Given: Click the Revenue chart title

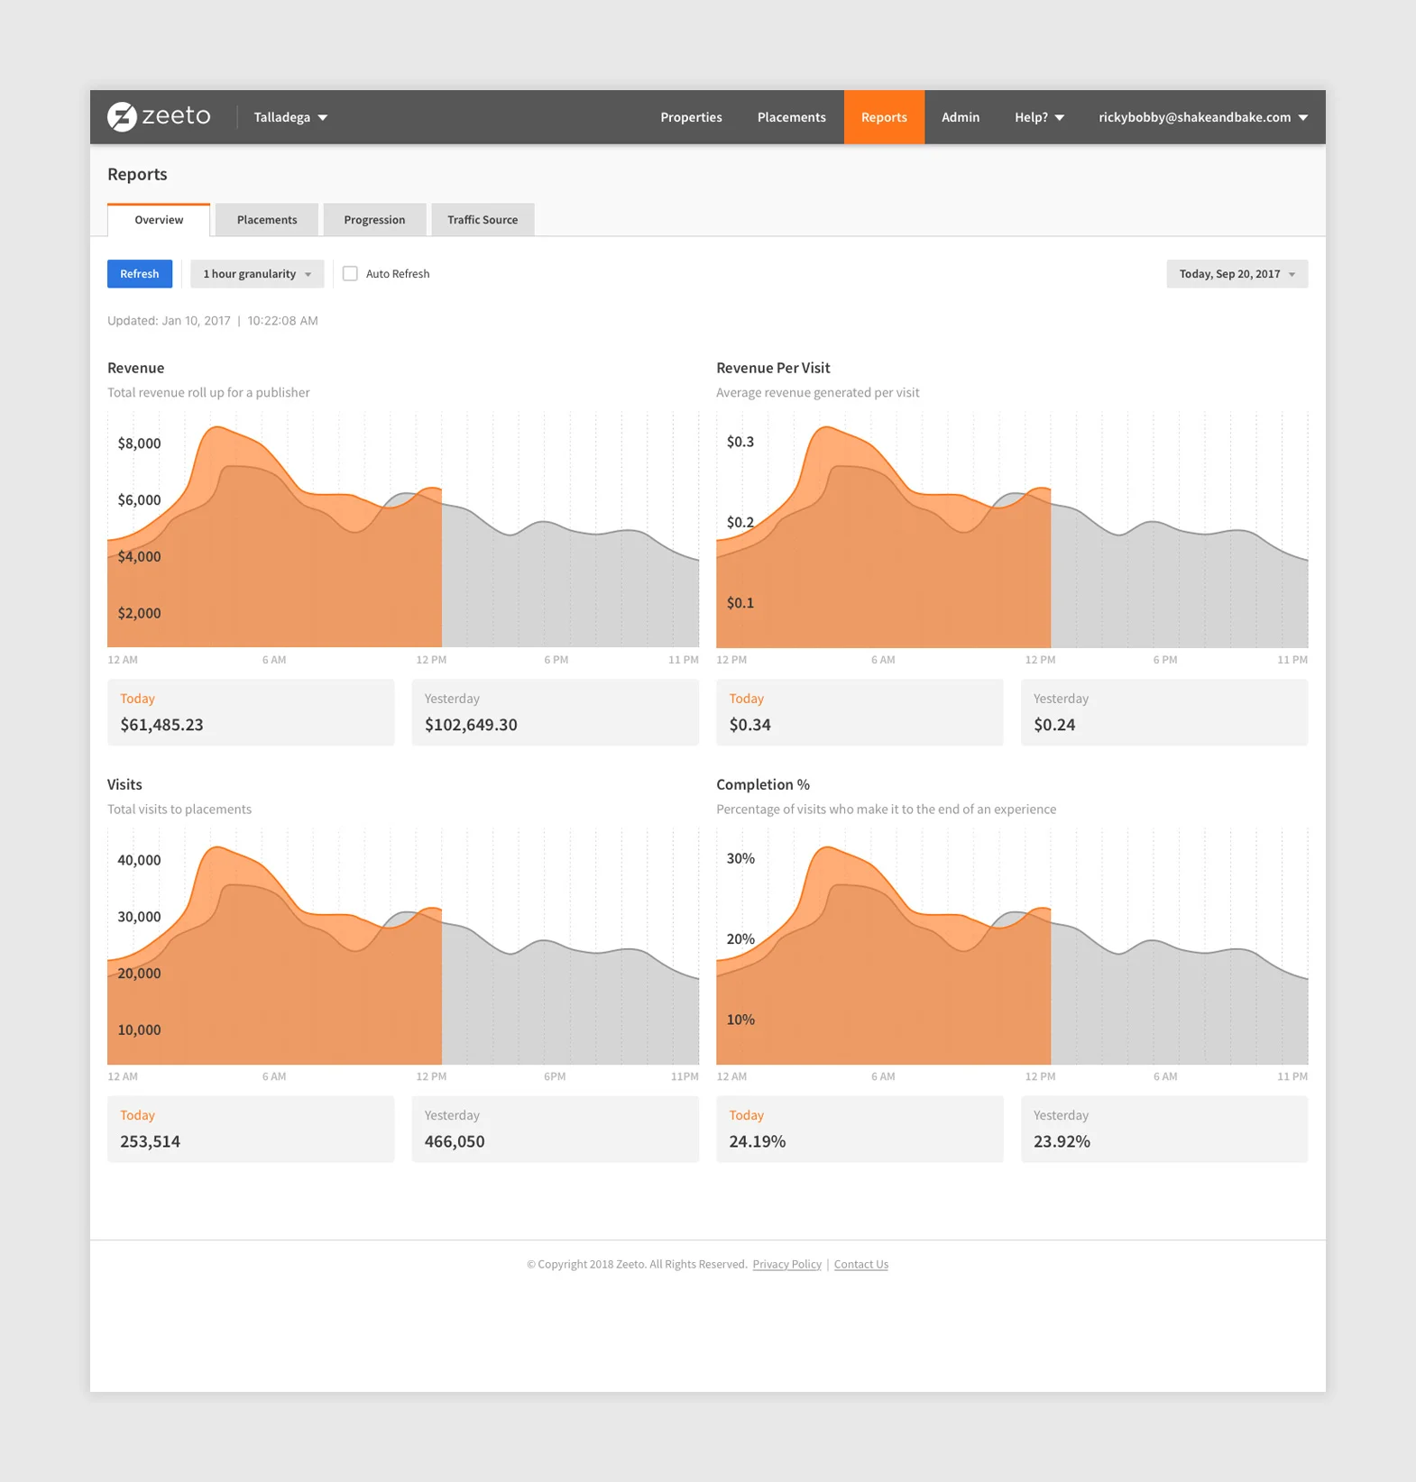Looking at the screenshot, I should pos(136,368).
